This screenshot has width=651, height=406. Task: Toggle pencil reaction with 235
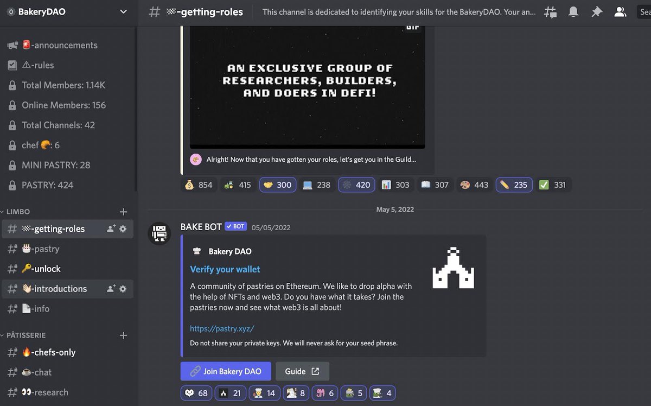[514, 185]
